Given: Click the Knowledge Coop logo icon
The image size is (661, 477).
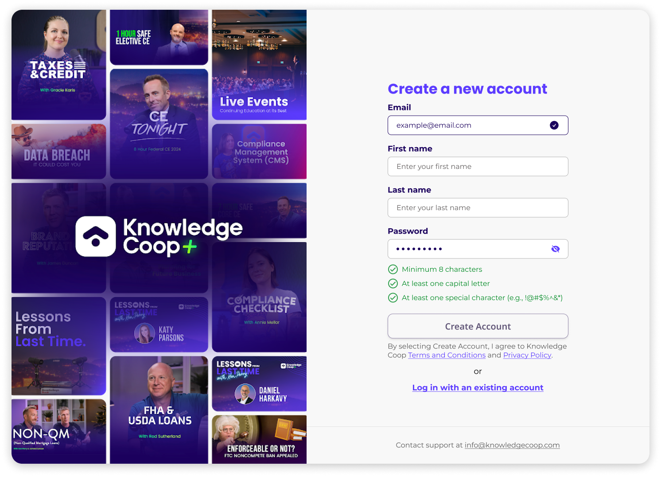Looking at the screenshot, I should pyautogui.click(x=96, y=236).
